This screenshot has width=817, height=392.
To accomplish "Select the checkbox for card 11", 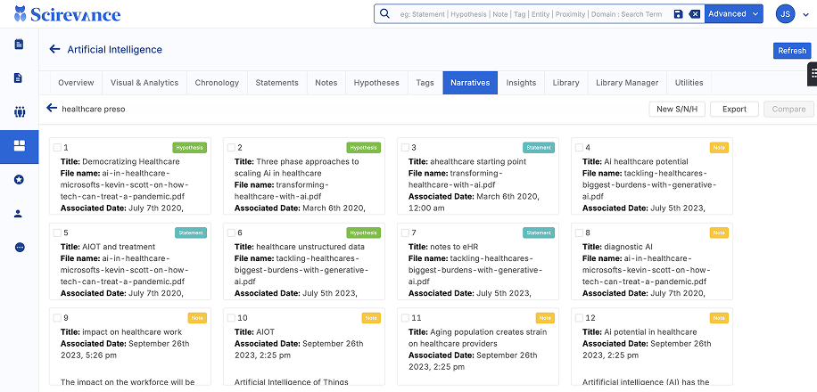I will pos(405,317).
